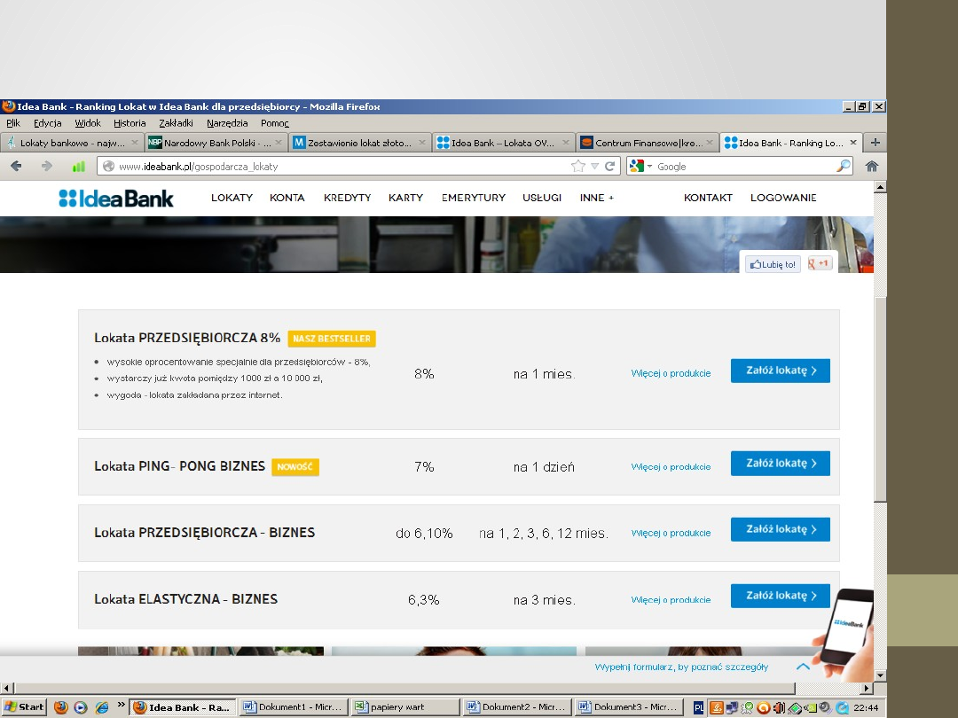Click the Google +1 button
This screenshot has width=958, height=718.
[x=820, y=263]
